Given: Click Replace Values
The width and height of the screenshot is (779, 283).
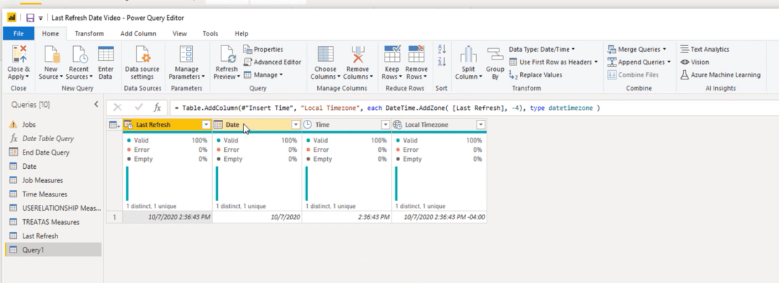Looking at the screenshot, I should [x=536, y=75].
